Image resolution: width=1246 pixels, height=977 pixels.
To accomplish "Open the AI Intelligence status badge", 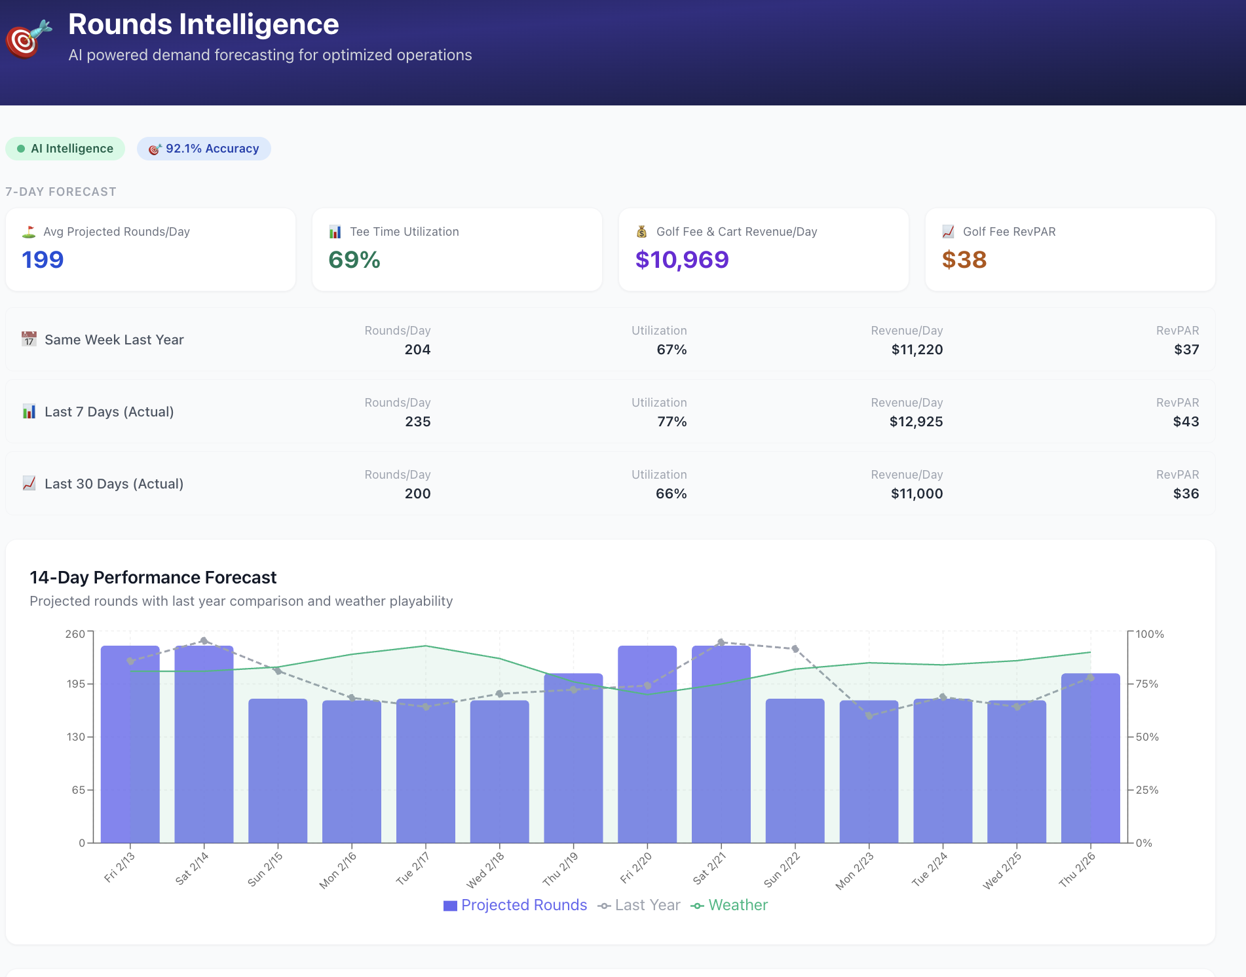I will [x=65, y=148].
